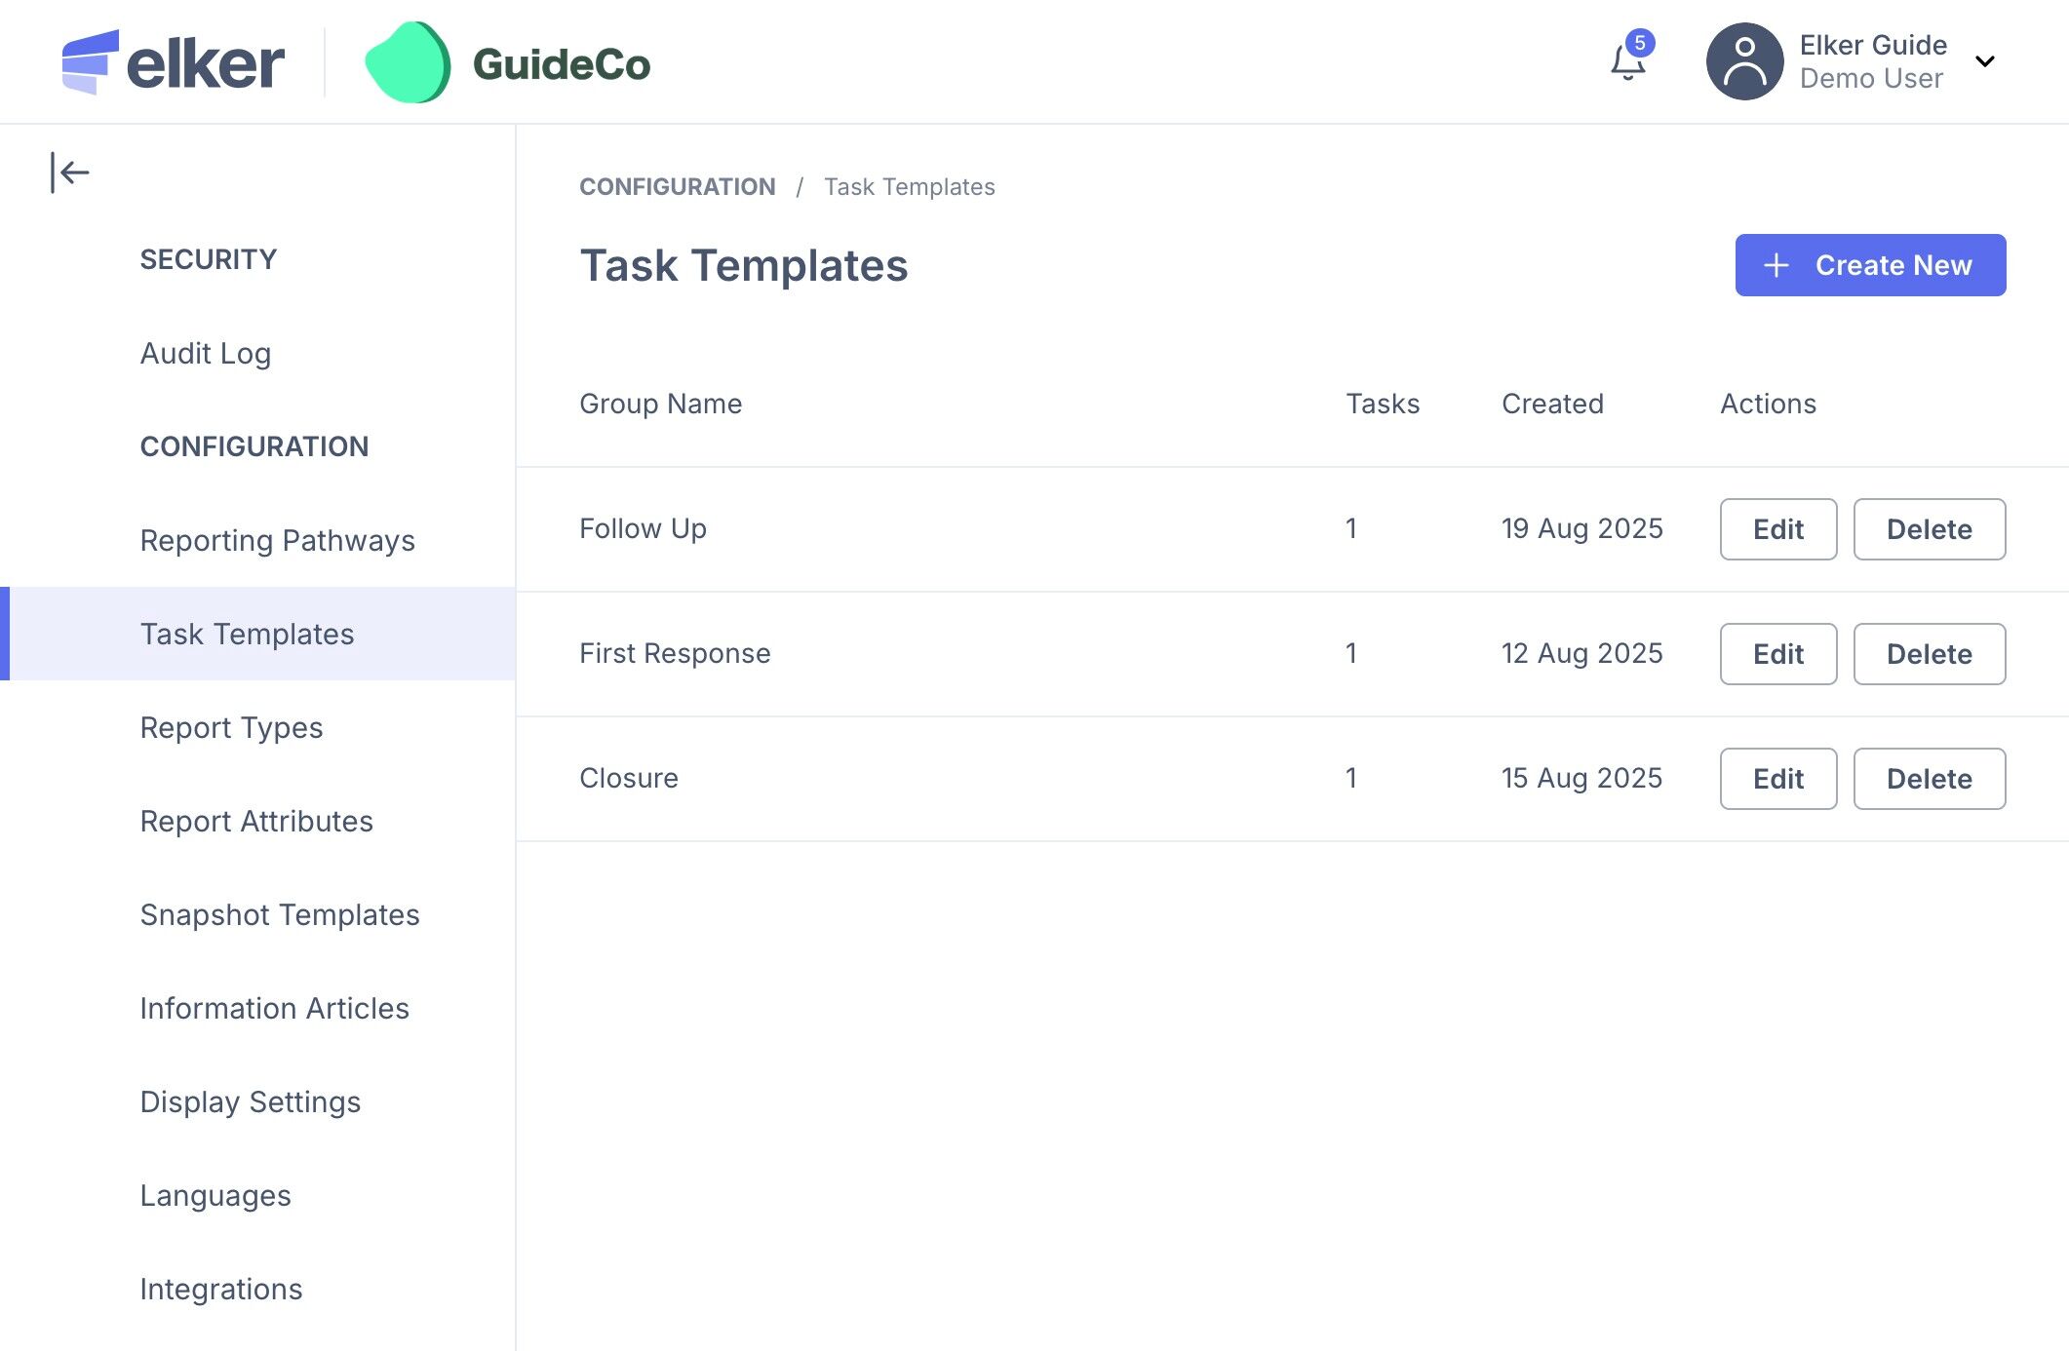
Task: Click the Closure group name row
Action: pos(628,778)
